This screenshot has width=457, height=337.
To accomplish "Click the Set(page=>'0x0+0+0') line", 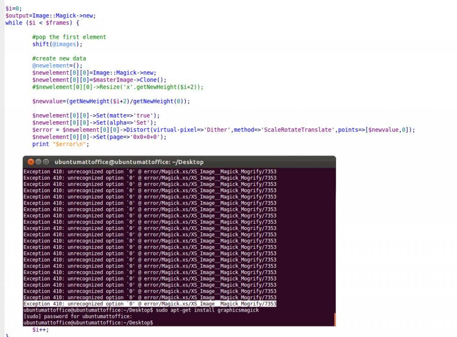I will pos(100,137).
